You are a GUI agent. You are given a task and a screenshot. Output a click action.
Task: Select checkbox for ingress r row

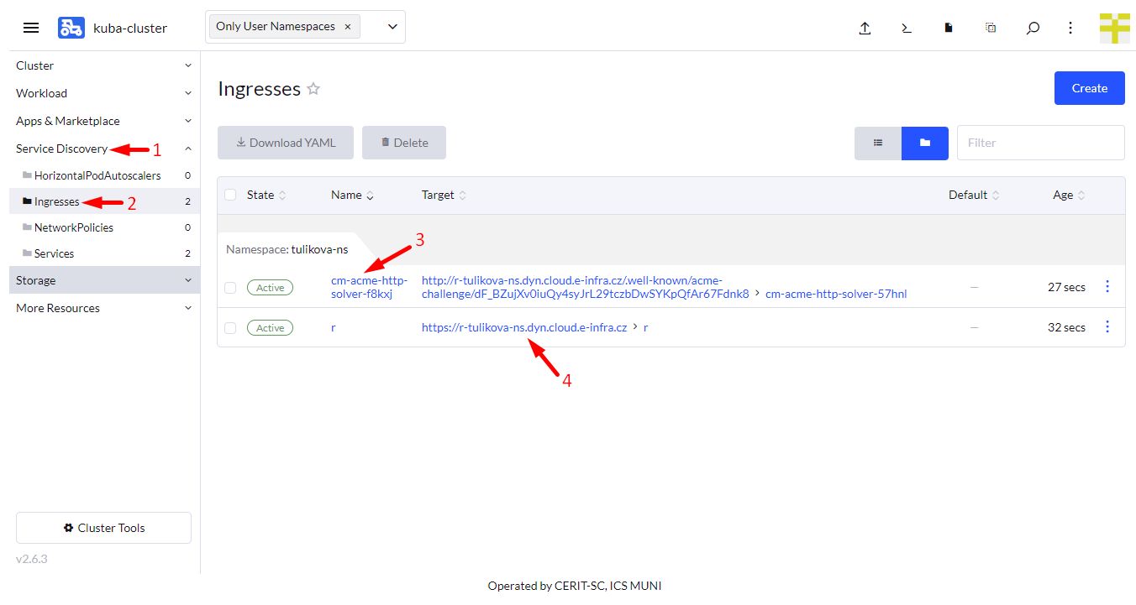pos(230,328)
